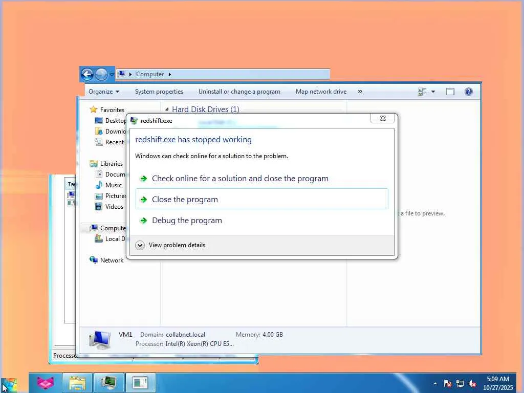The width and height of the screenshot is (524, 393).
Task: Open the monitor app taskbar button
Action: [x=109, y=383]
